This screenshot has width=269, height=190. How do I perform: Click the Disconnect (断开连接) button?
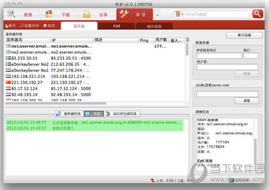(244, 35)
